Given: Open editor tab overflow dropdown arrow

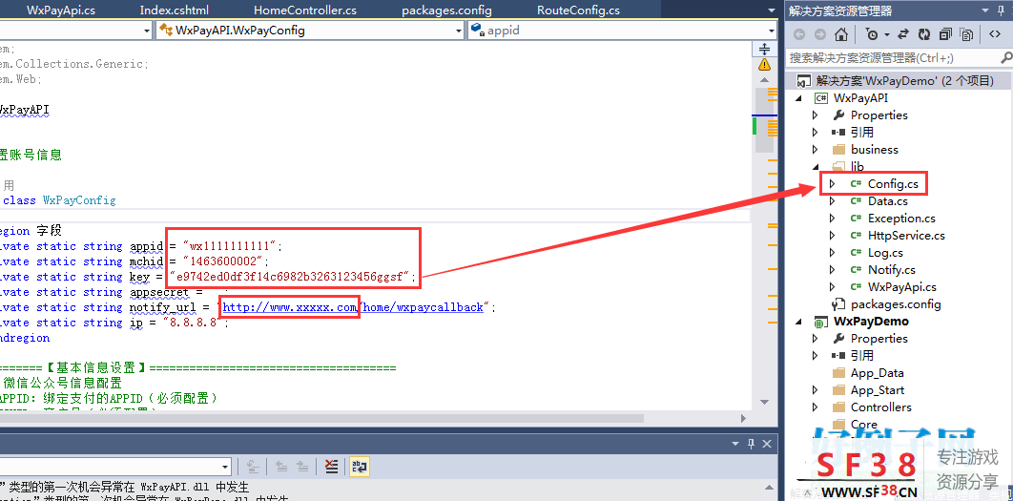Looking at the screenshot, I should 771,10.
